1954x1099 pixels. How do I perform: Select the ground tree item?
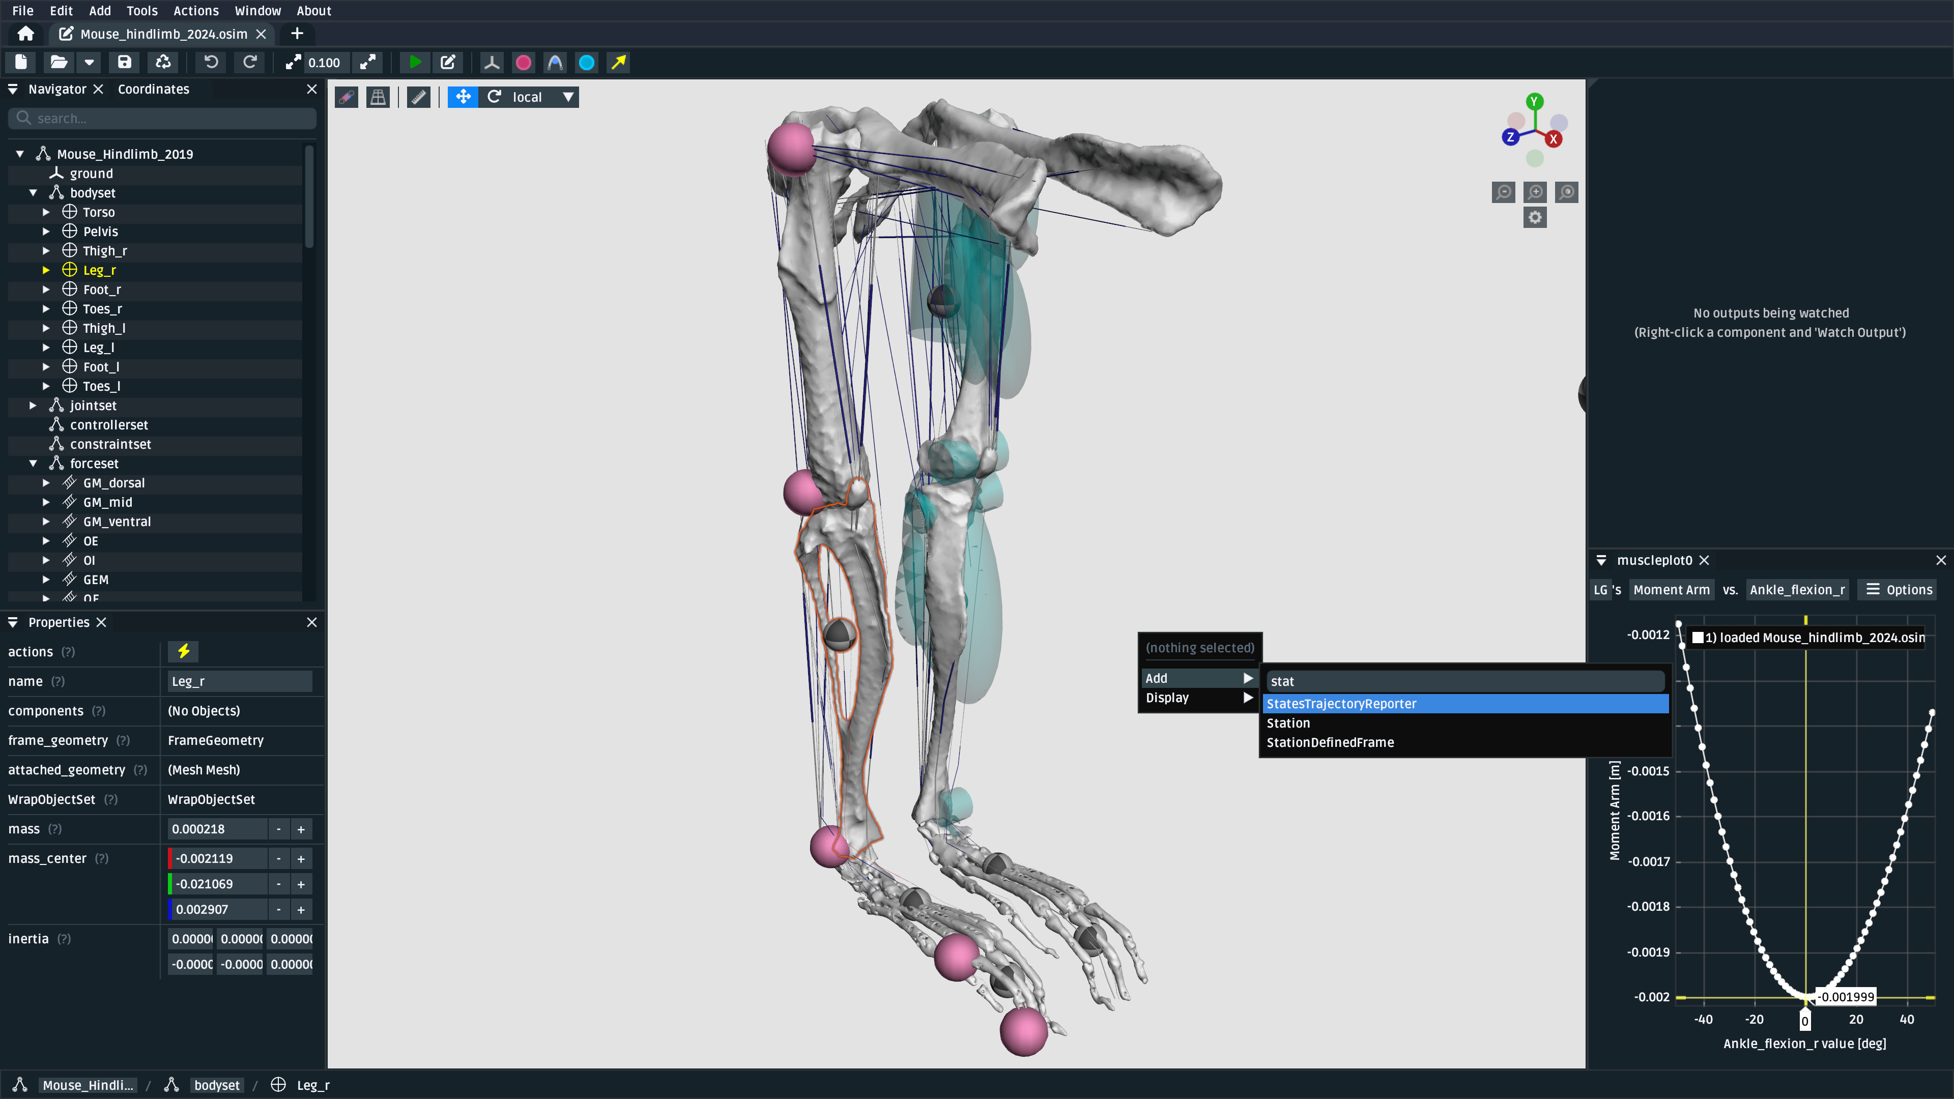91,173
